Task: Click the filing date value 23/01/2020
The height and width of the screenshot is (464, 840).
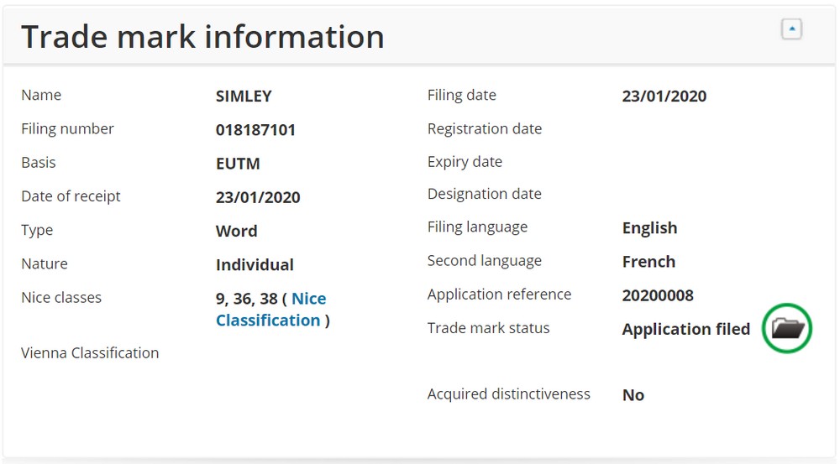Action: tap(664, 96)
